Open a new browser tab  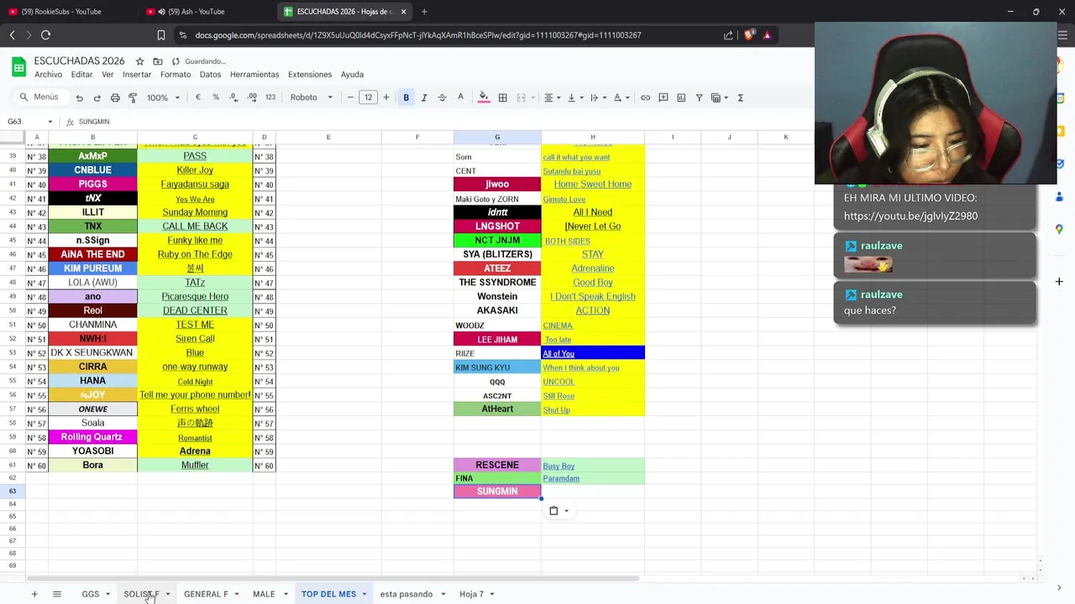click(x=424, y=12)
